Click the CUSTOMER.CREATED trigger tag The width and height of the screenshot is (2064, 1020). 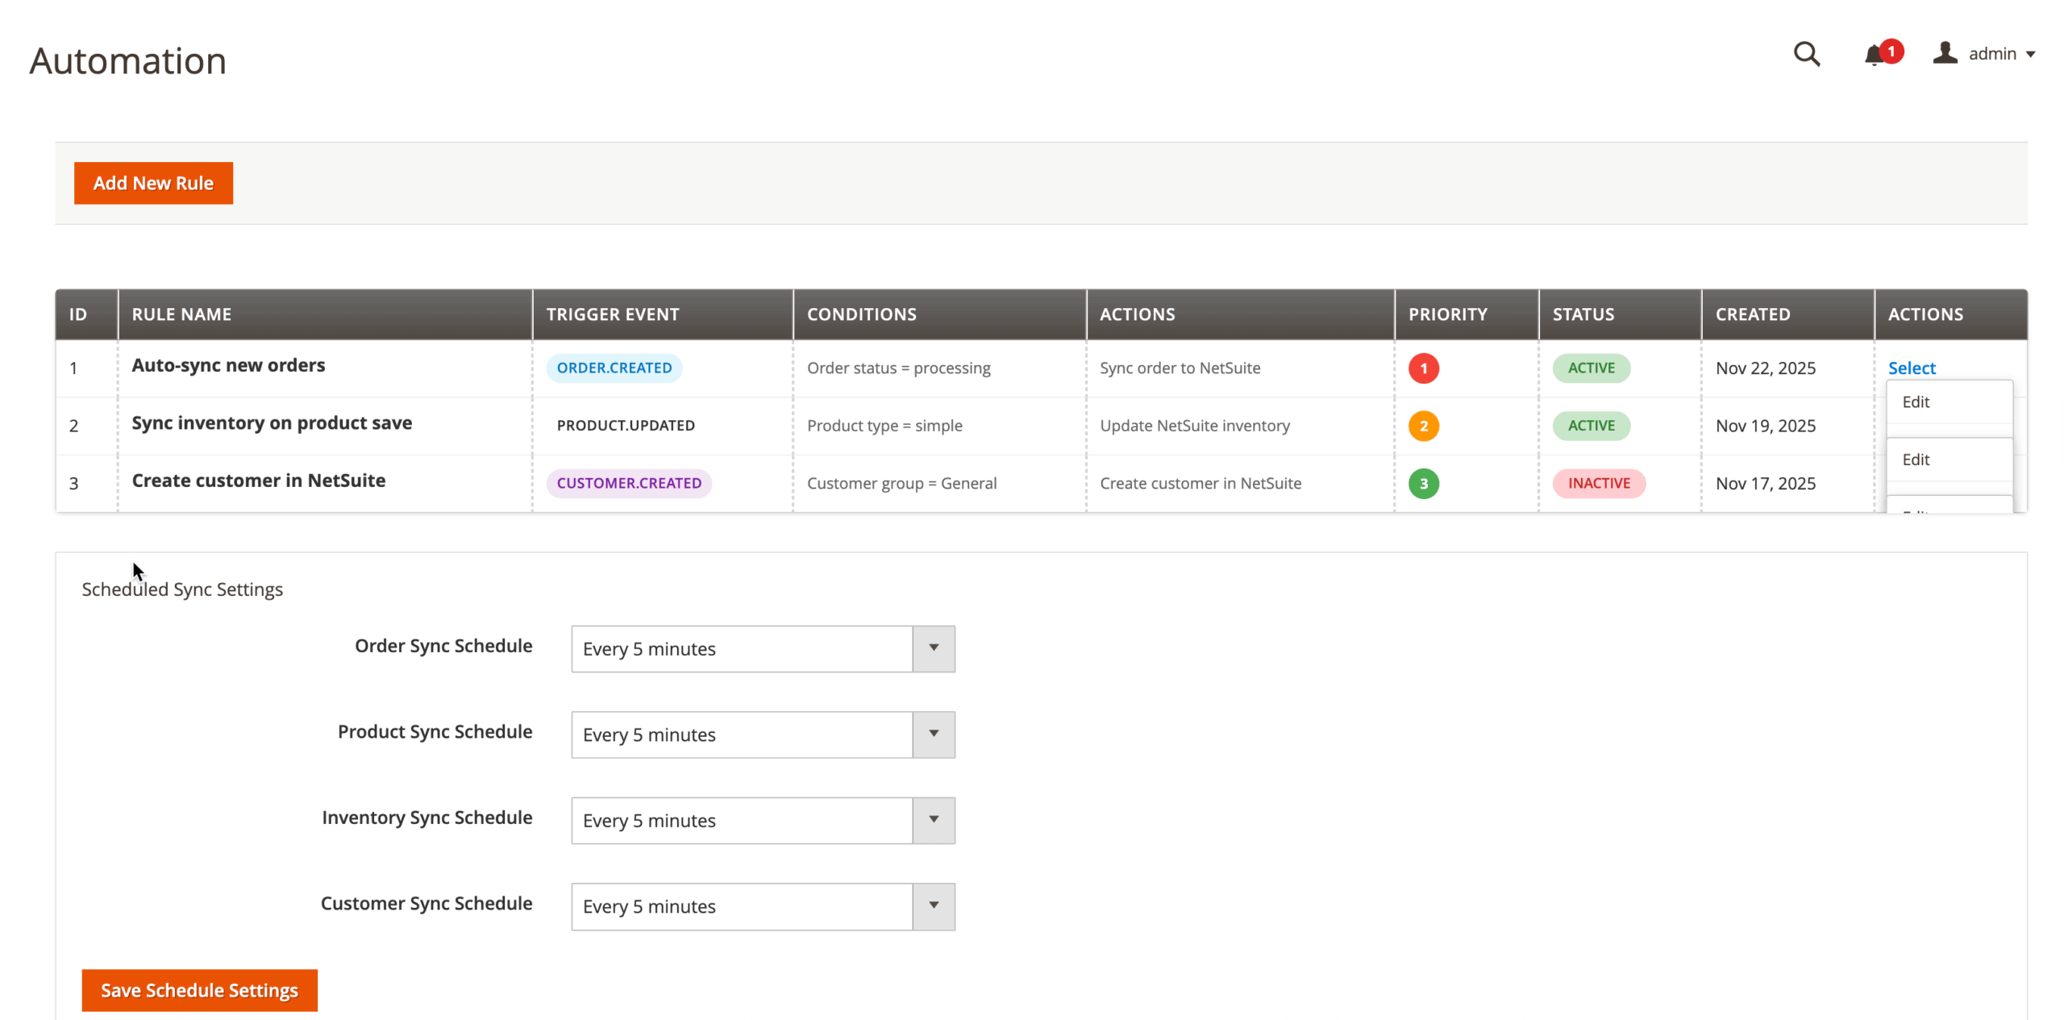[x=628, y=484]
